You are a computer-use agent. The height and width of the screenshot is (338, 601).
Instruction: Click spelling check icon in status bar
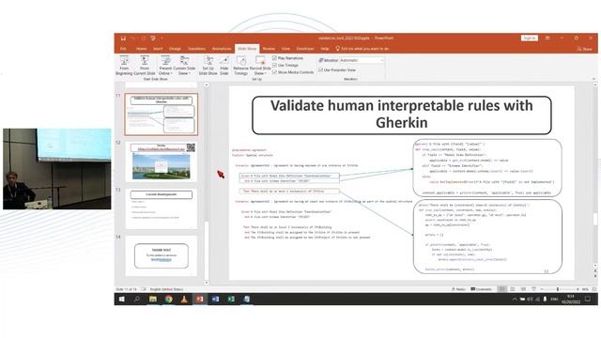144,289
